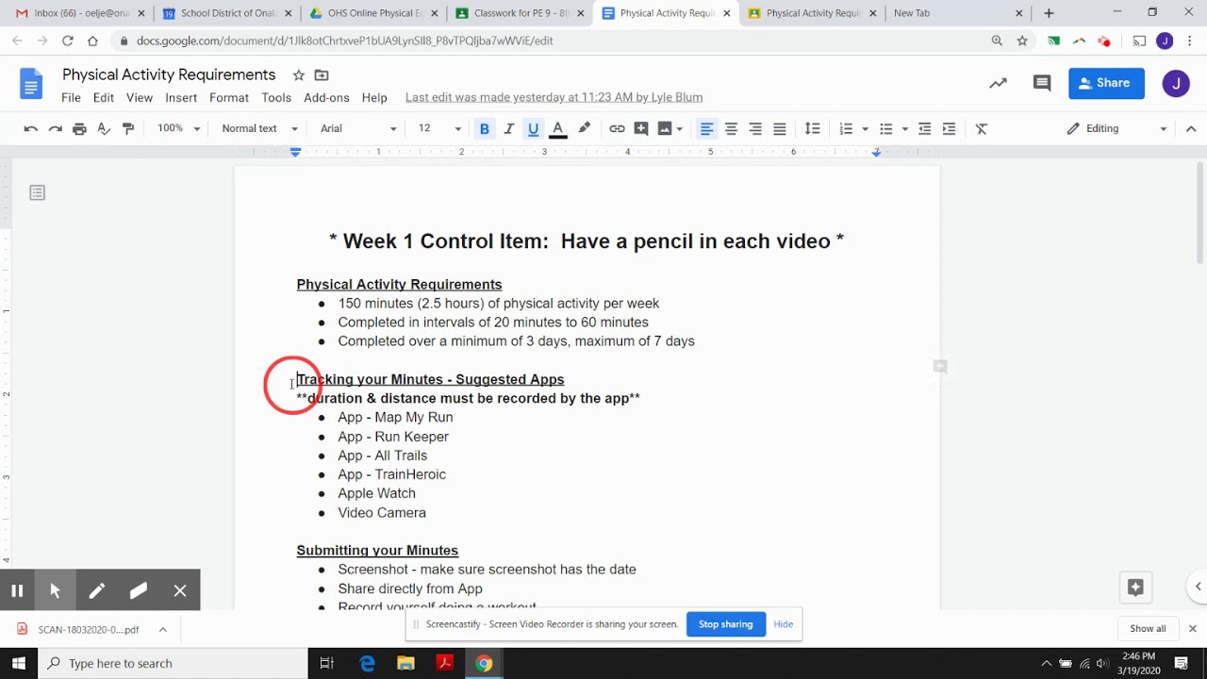This screenshot has height=679, width=1207.
Task: Insert a link using toolbar icon
Action: pyautogui.click(x=617, y=128)
